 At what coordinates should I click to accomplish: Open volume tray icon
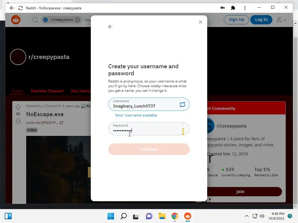pyautogui.click(x=262, y=216)
